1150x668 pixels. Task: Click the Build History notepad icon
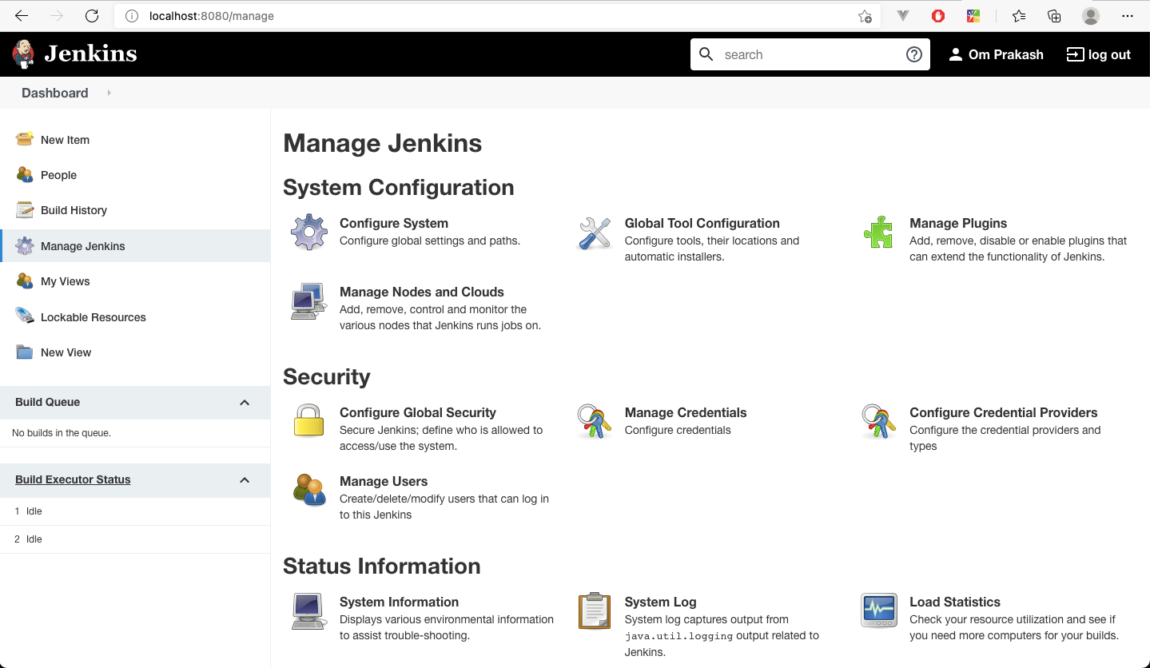pos(25,209)
